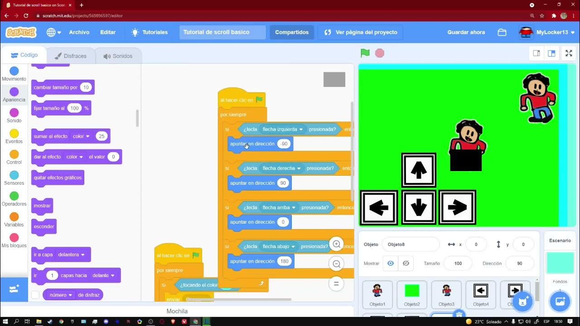The height and width of the screenshot is (326, 580).
Task: Open color dropdown in dar al efecto block
Action: tap(75, 157)
